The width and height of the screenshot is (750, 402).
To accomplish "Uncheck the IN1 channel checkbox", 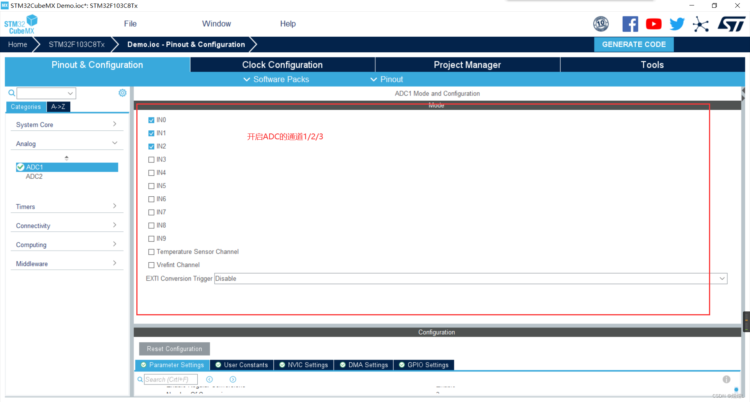I will coord(151,133).
